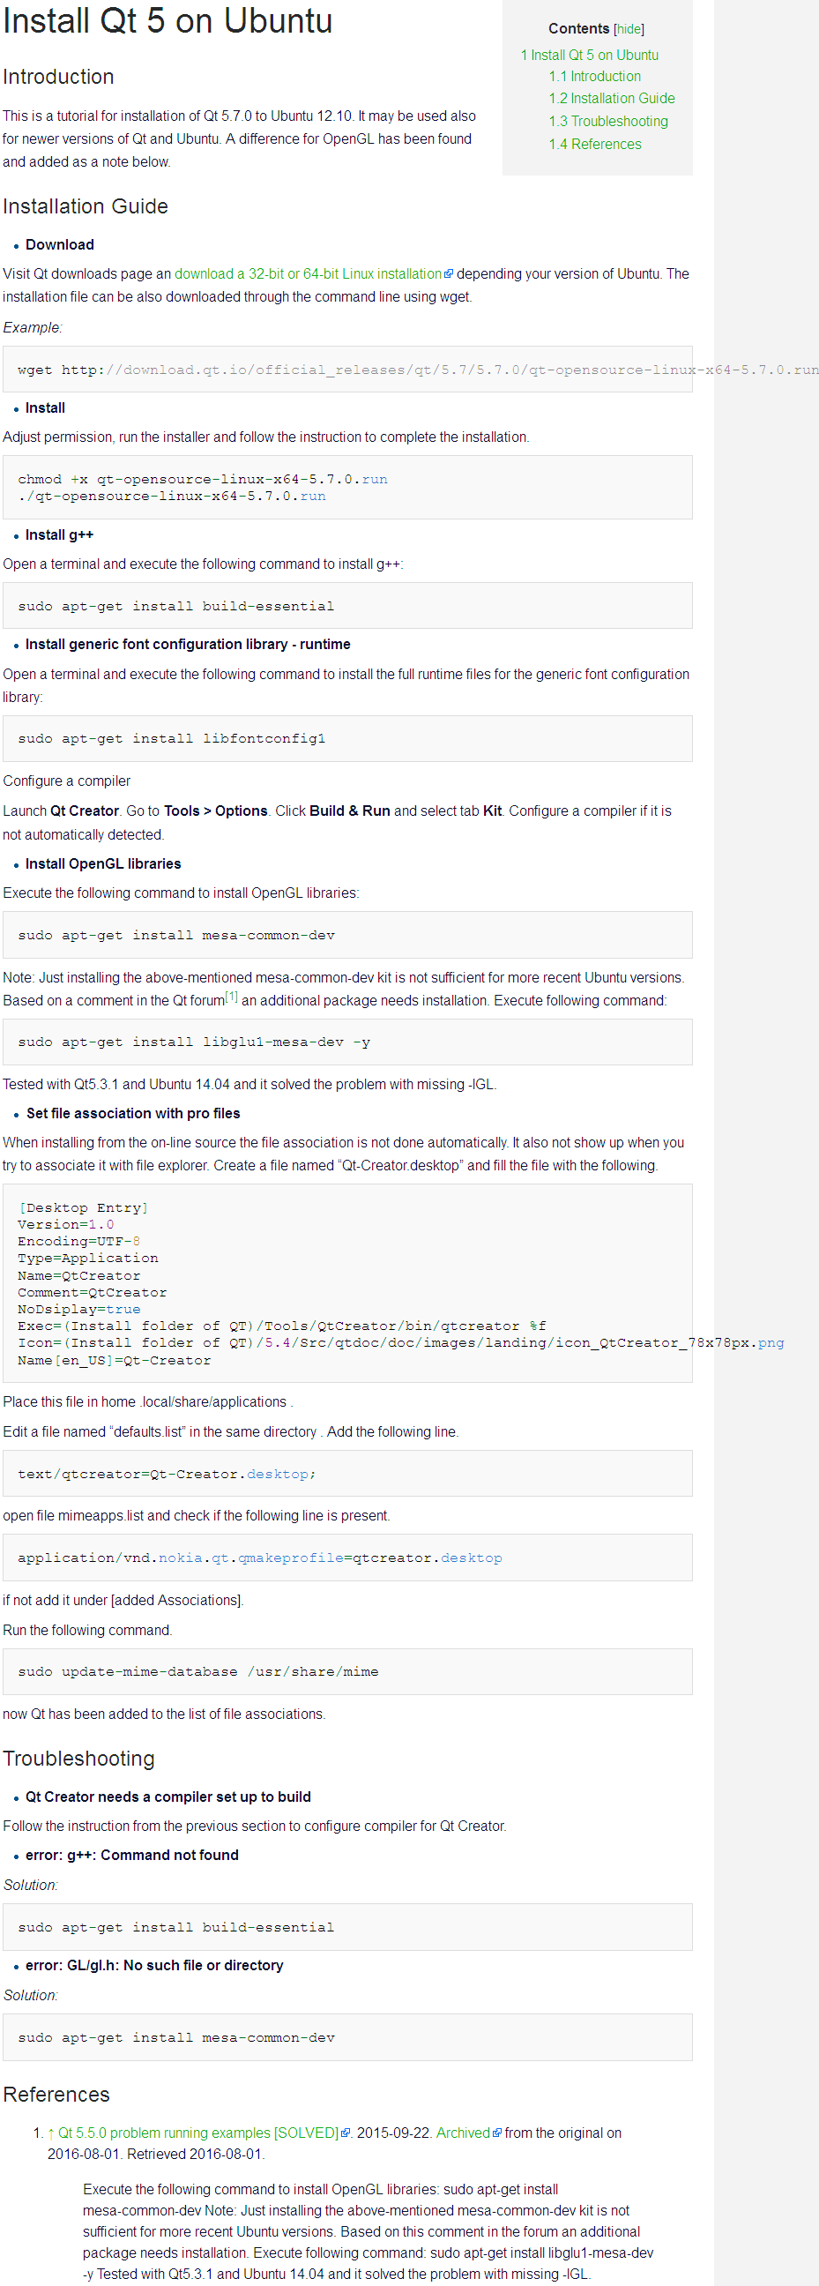Click the wget download command code block

[347, 370]
